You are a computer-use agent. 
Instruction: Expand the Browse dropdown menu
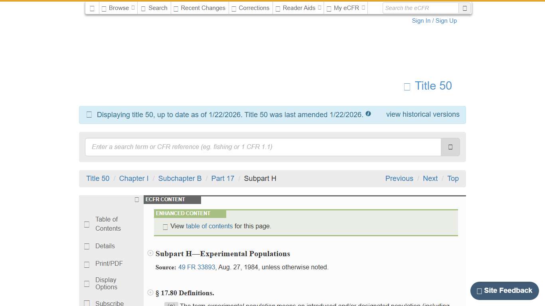(x=118, y=8)
